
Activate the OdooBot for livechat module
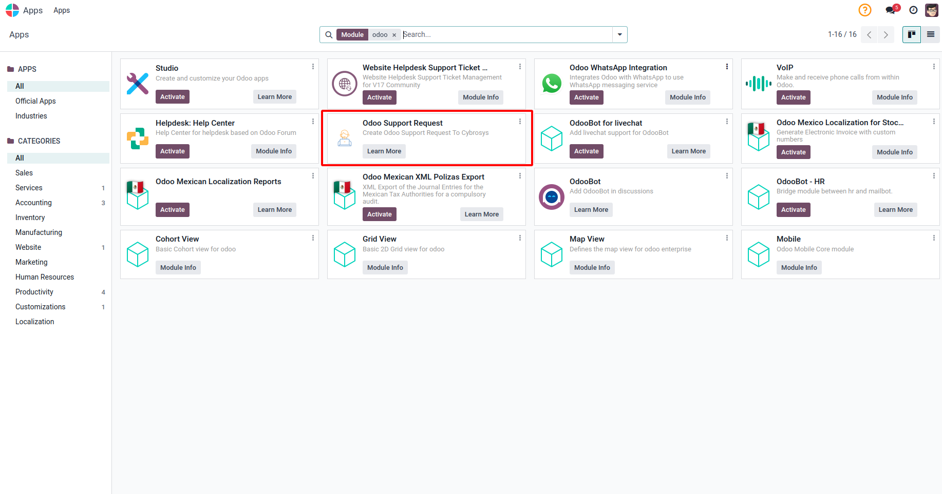click(x=586, y=151)
